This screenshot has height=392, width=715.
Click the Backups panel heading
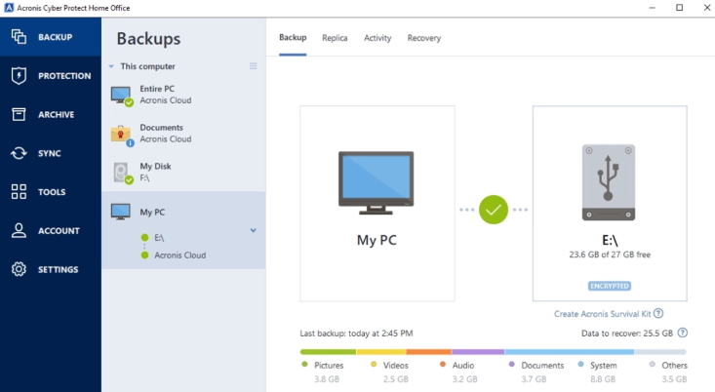(148, 39)
